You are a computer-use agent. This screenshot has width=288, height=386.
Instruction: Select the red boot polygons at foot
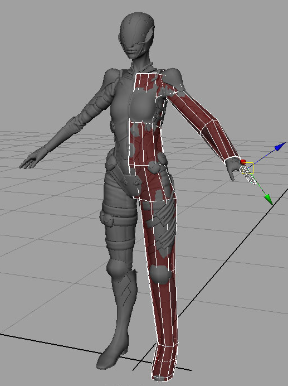pyautogui.click(x=164, y=362)
